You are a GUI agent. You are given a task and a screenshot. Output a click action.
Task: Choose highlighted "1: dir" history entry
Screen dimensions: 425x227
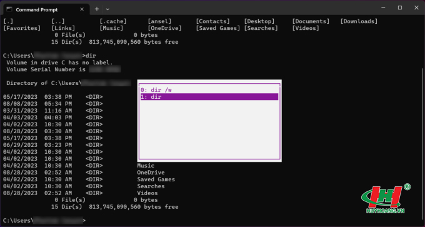(x=209, y=97)
